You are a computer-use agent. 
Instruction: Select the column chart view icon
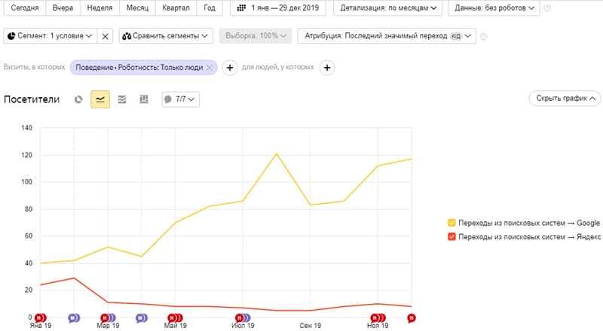[x=143, y=99]
